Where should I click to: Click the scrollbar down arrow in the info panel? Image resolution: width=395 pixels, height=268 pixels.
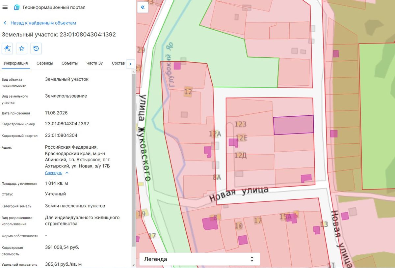(x=134, y=265)
